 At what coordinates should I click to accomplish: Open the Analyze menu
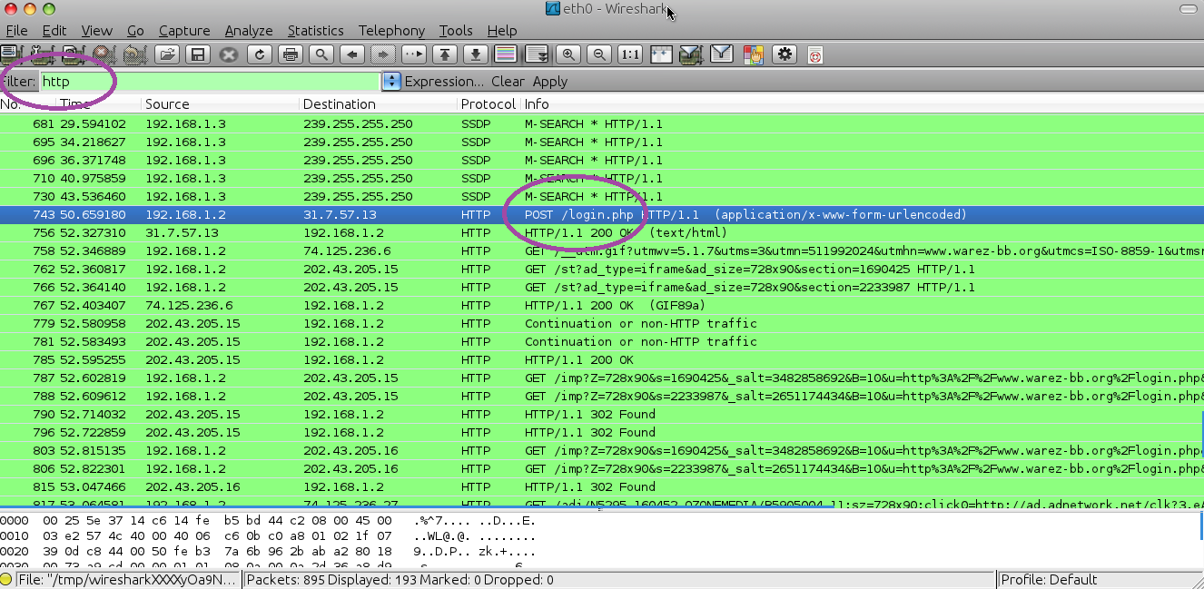click(249, 31)
